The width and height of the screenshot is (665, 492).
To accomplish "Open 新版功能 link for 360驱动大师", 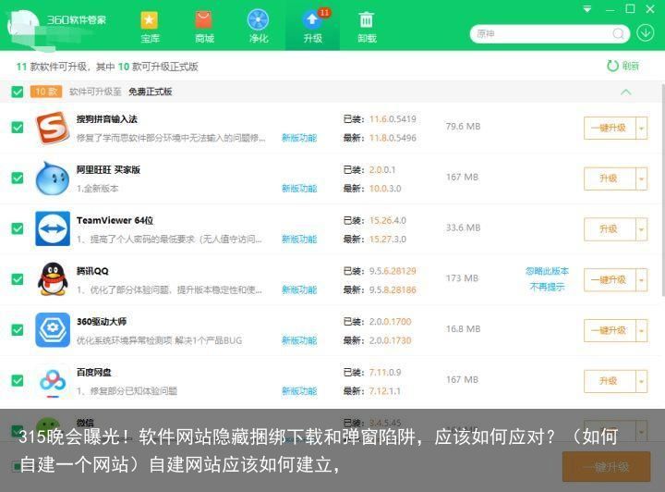I will point(299,340).
